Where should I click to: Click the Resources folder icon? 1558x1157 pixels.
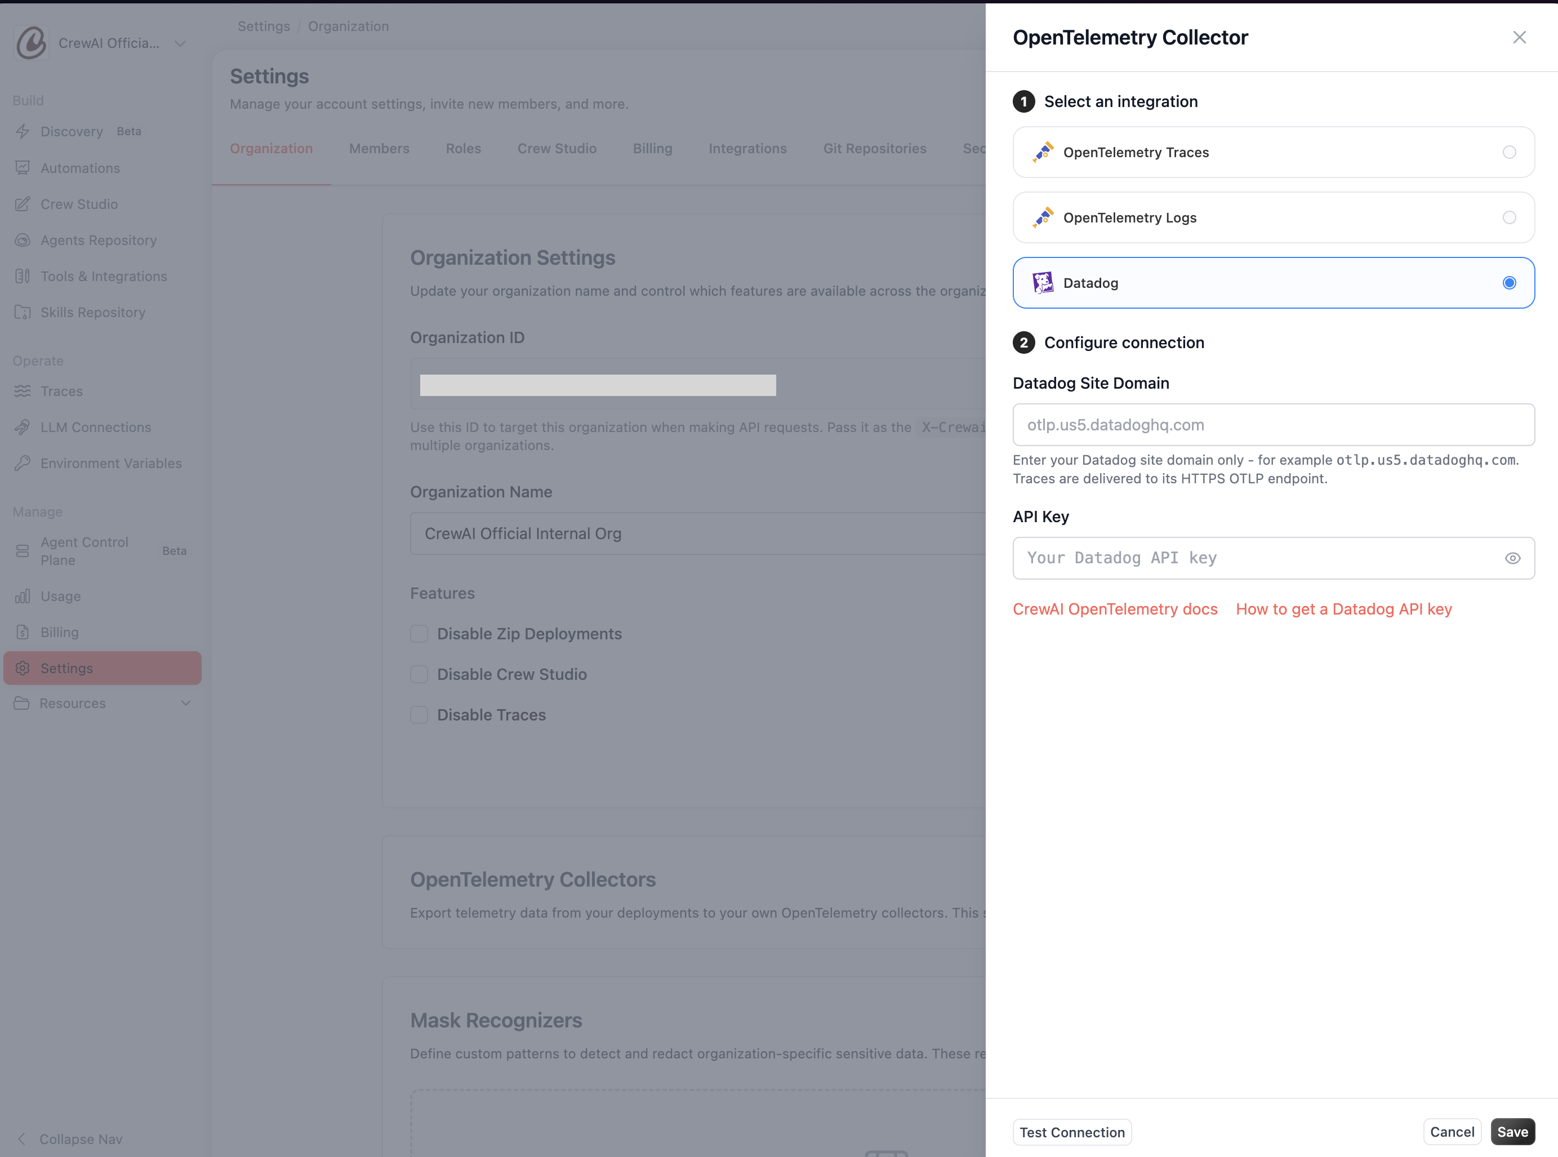(x=22, y=702)
